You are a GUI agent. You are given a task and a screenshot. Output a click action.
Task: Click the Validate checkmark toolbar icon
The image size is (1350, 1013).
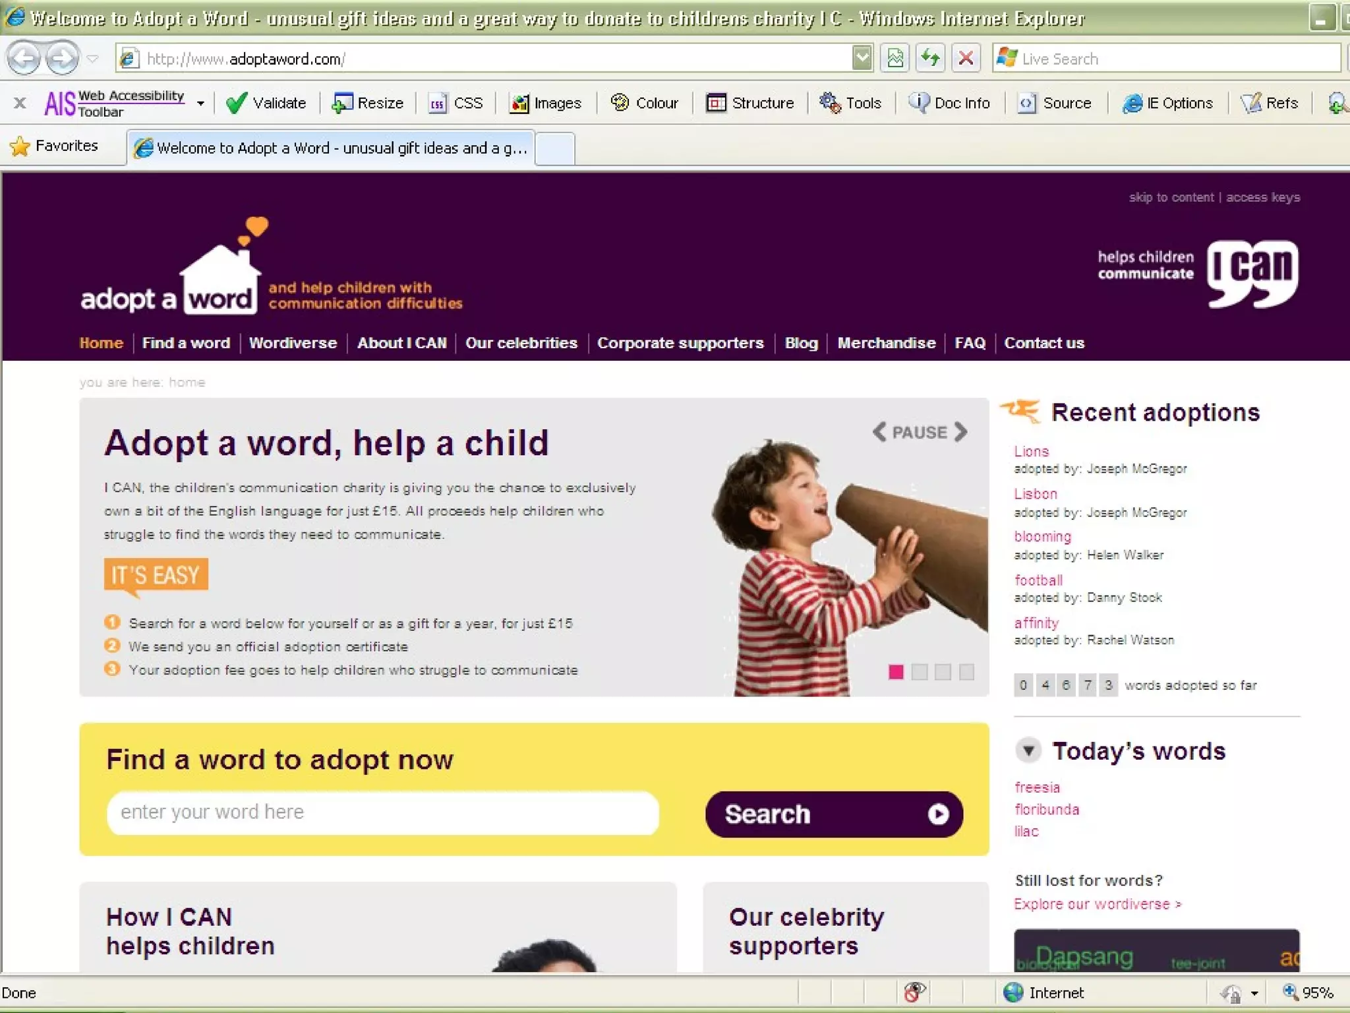point(236,103)
